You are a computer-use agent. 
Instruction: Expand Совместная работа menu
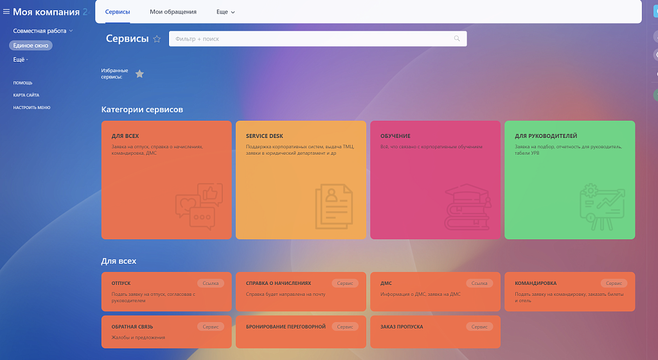[x=43, y=31]
